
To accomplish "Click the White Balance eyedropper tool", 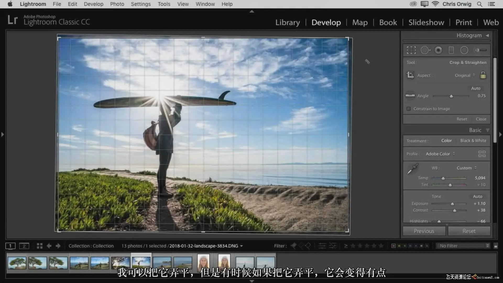I will (413, 169).
